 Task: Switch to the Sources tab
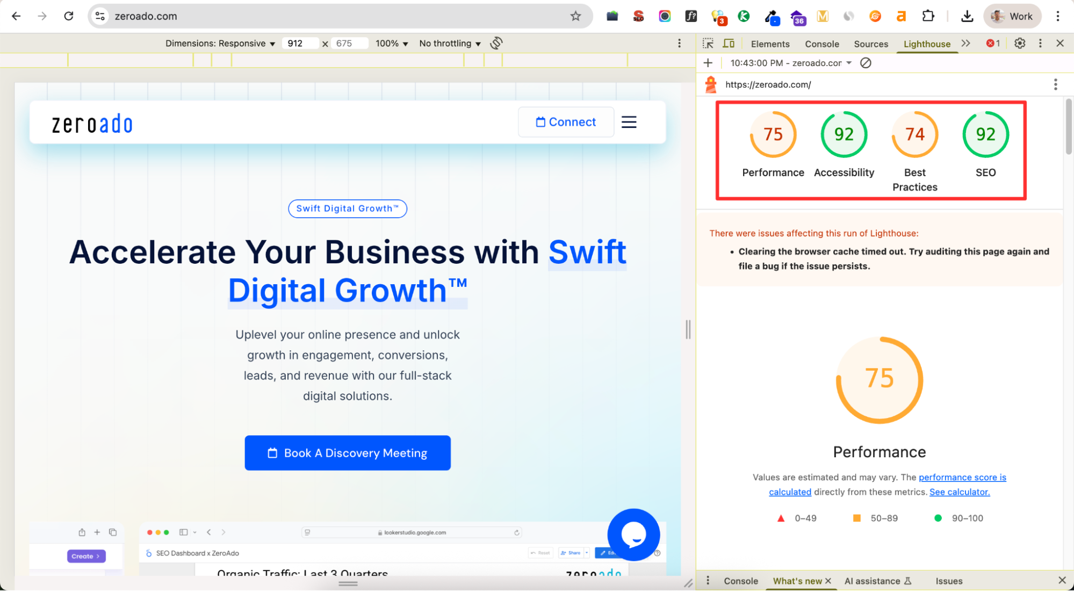pos(870,44)
